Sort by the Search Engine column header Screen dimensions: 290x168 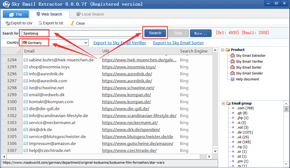pos(194,51)
